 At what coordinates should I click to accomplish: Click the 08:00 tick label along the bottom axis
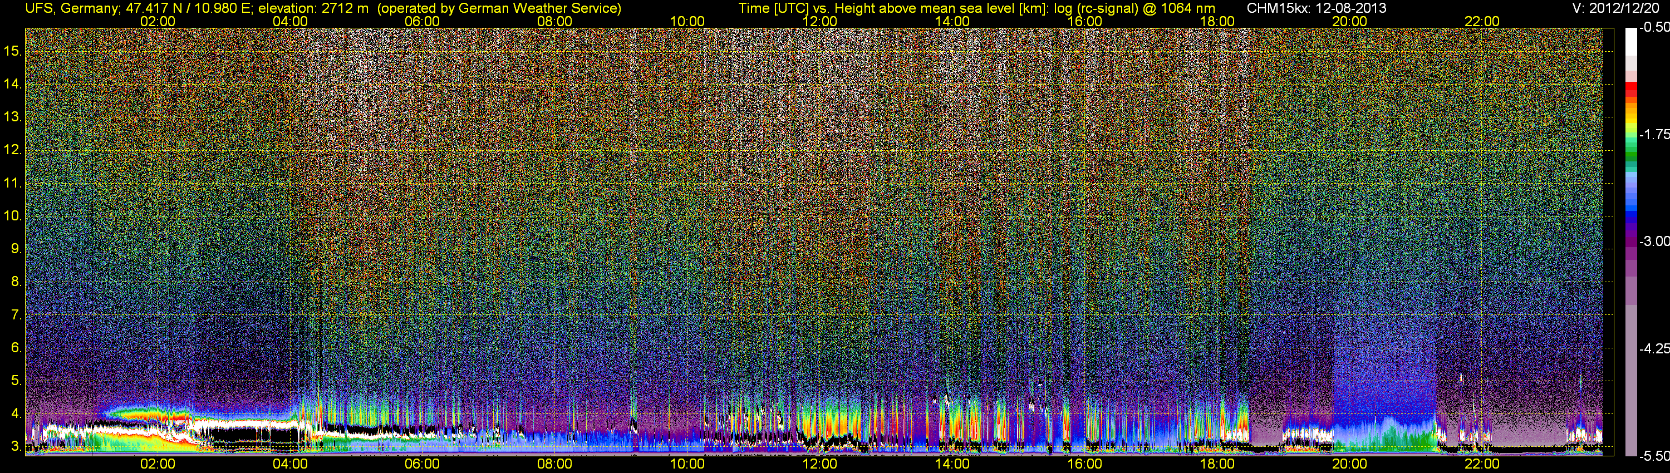[x=555, y=464]
